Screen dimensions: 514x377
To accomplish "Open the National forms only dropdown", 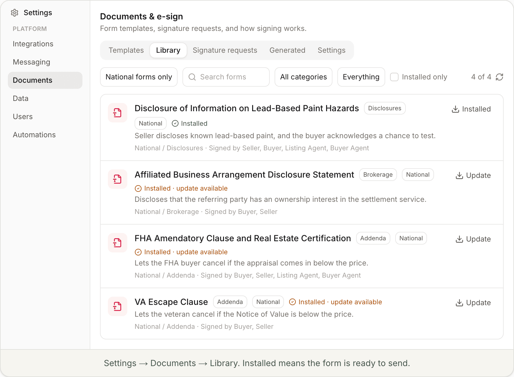I will tap(139, 77).
